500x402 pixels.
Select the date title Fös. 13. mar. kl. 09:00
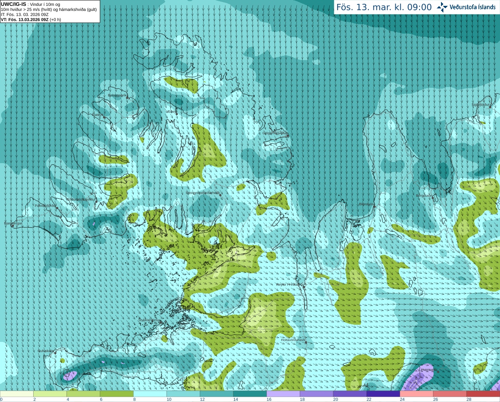click(384, 7)
